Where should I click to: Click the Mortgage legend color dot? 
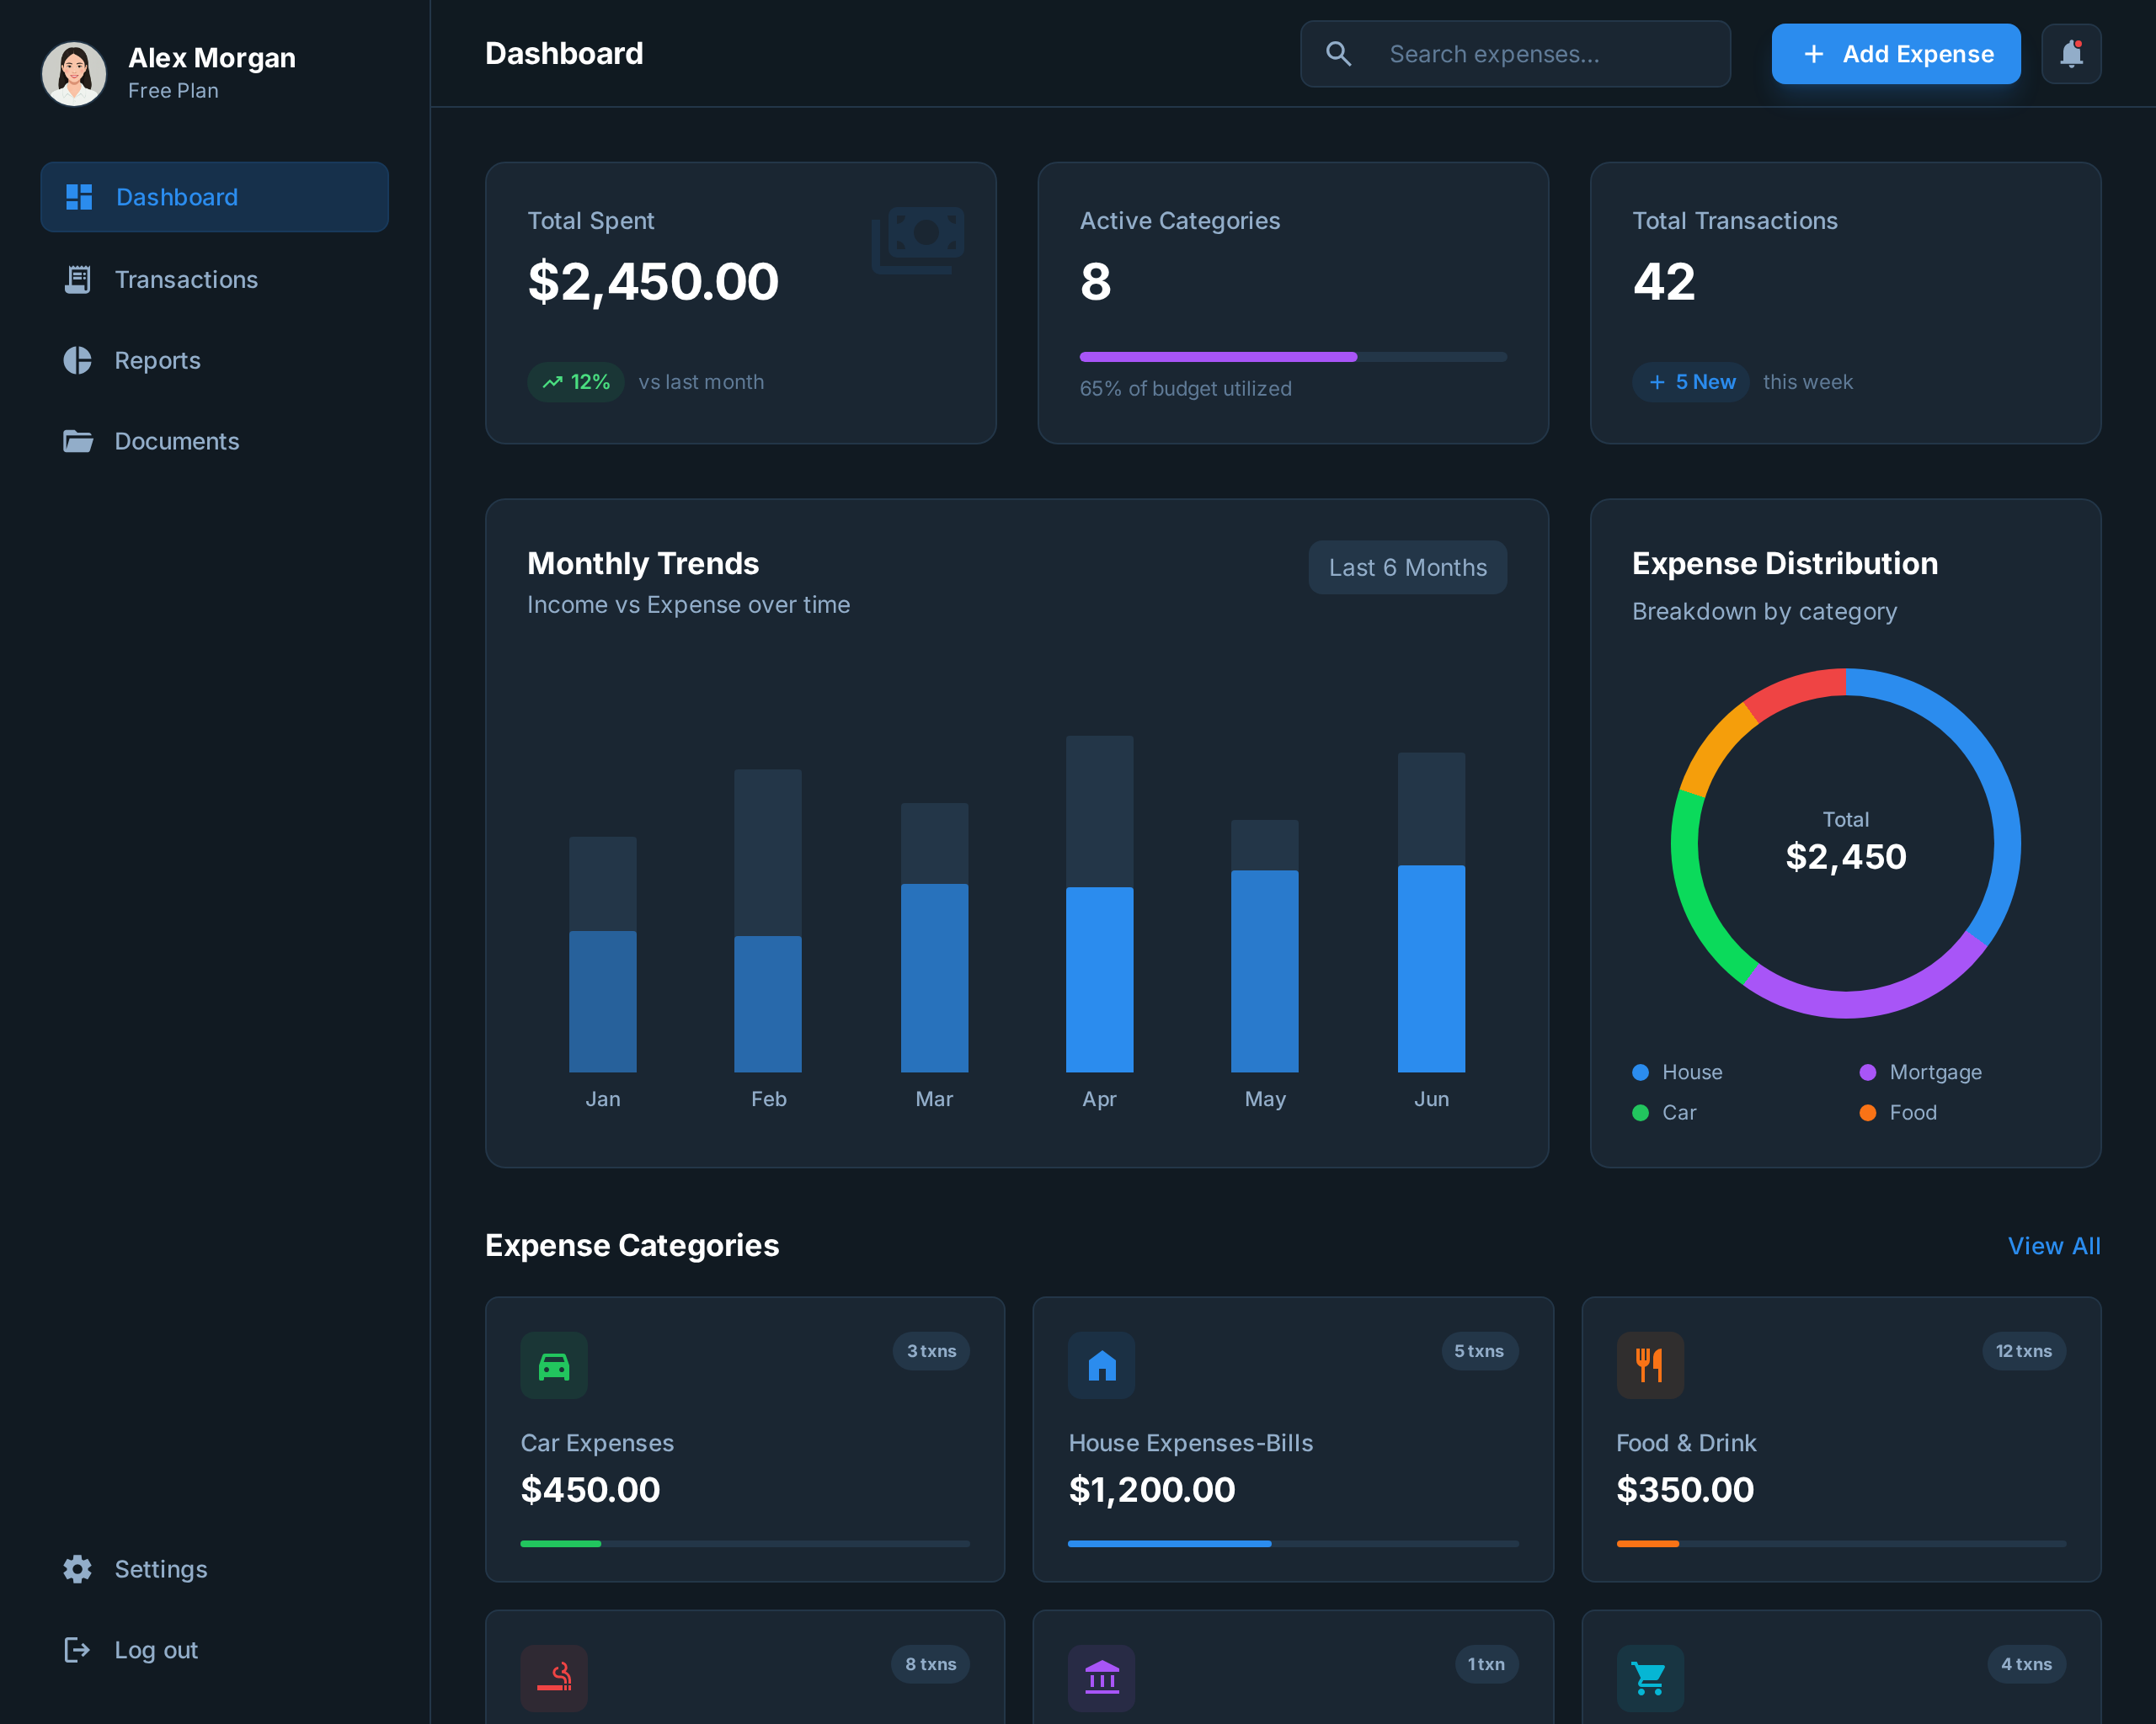click(x=1867, y=1072)
